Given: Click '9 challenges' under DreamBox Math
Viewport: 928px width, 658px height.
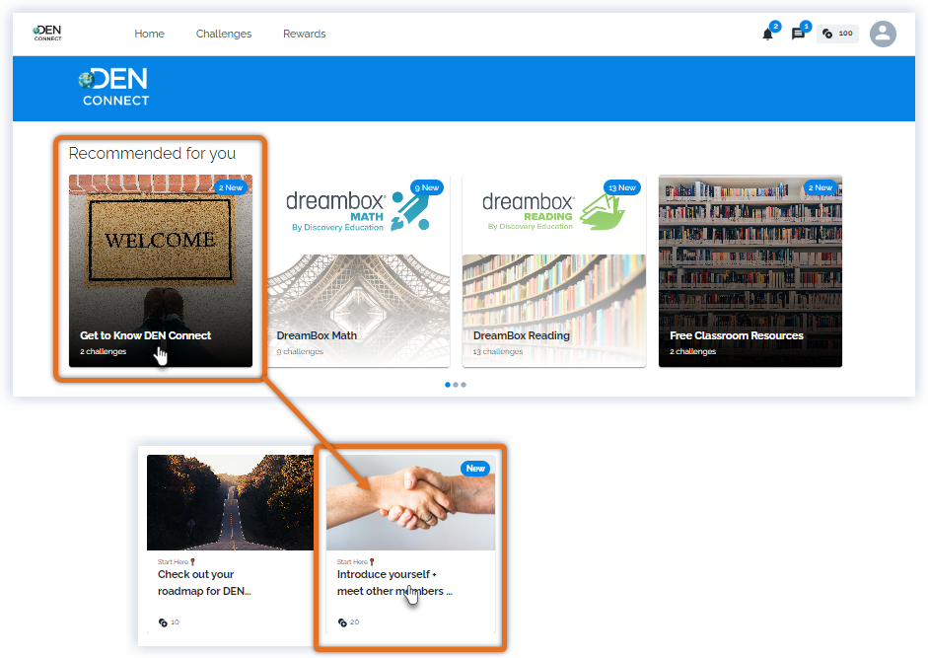Looking at the screenshot, I should point(300,351).
